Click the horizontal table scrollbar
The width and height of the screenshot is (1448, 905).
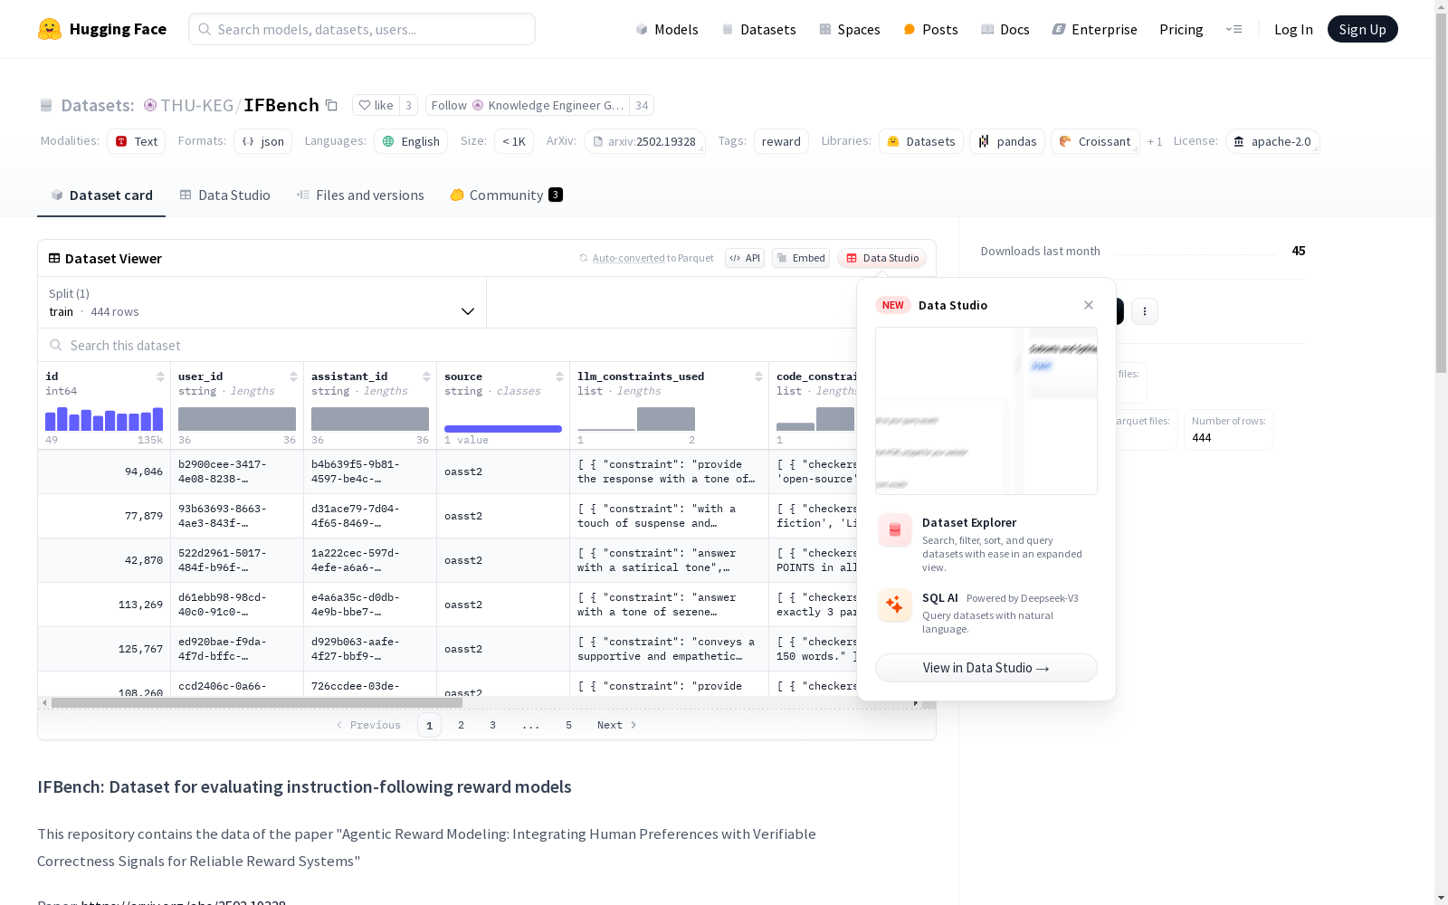[x=257, y=702]
